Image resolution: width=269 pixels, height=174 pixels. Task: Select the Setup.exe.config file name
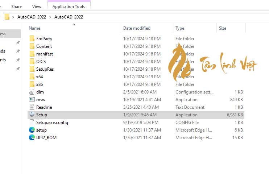point(52,123)
